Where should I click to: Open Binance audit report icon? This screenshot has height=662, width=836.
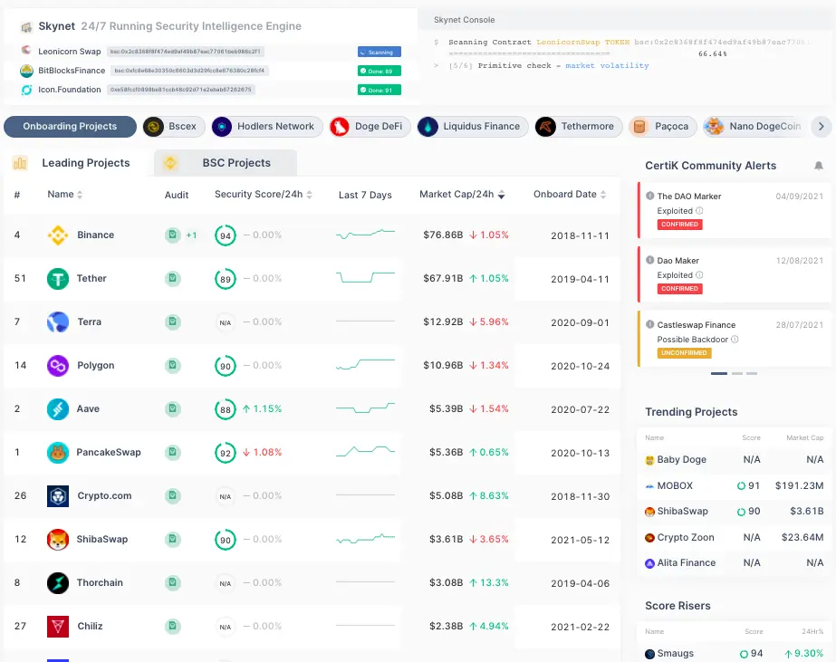[172, 235]
